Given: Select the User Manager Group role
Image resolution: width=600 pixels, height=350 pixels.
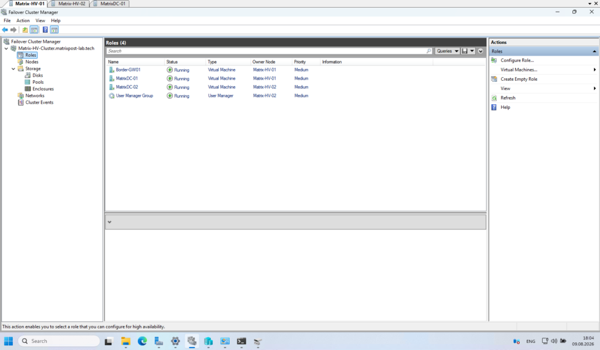Looking at the screenshot, I should pos(134,96).
